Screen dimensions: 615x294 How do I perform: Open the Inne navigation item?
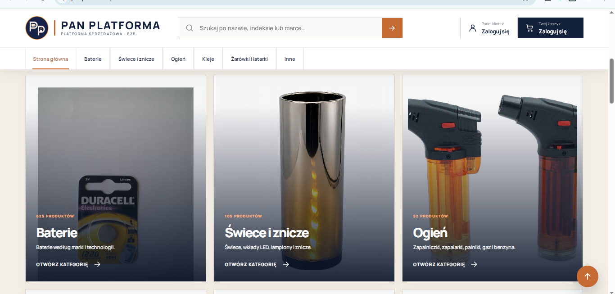click(x=290, y=59)
